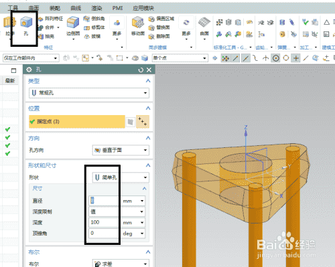
Task: Collapse the 尺寸 subsection
Action: coord(145,189)
